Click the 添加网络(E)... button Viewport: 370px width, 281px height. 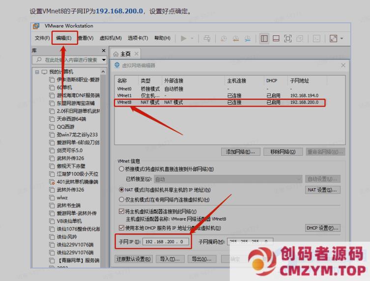point(240,152)
